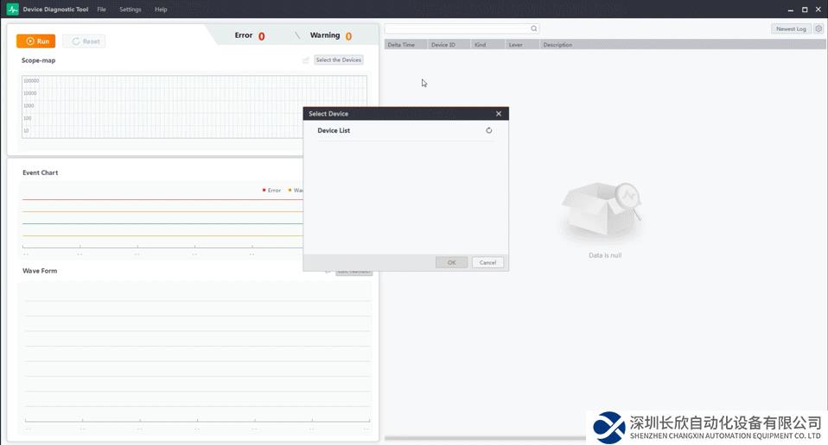Sort by Device ID column header
The width and height of the screenshot is (828, 445).
tap(443, 45)
